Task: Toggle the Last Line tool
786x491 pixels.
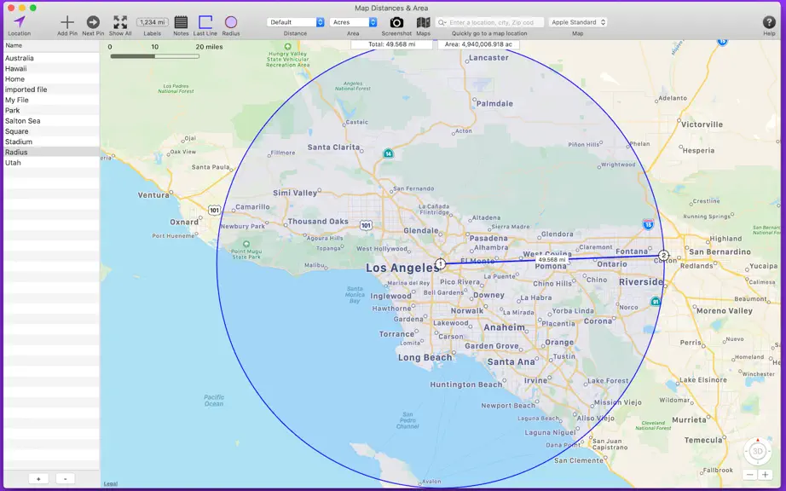Action: 205,22
